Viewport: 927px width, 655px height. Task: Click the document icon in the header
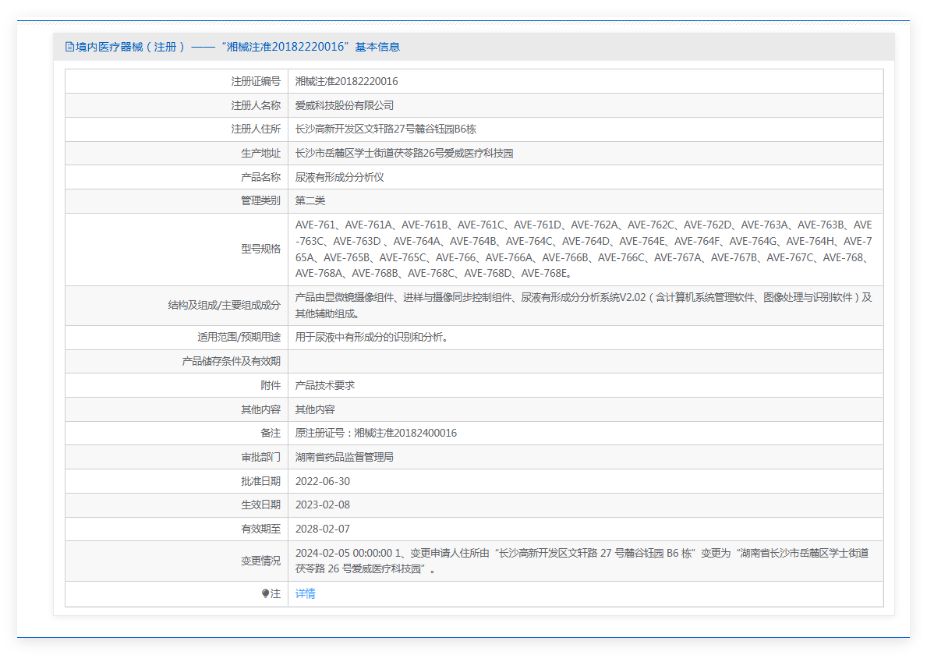pyautogui.click(x=69, y=47)
